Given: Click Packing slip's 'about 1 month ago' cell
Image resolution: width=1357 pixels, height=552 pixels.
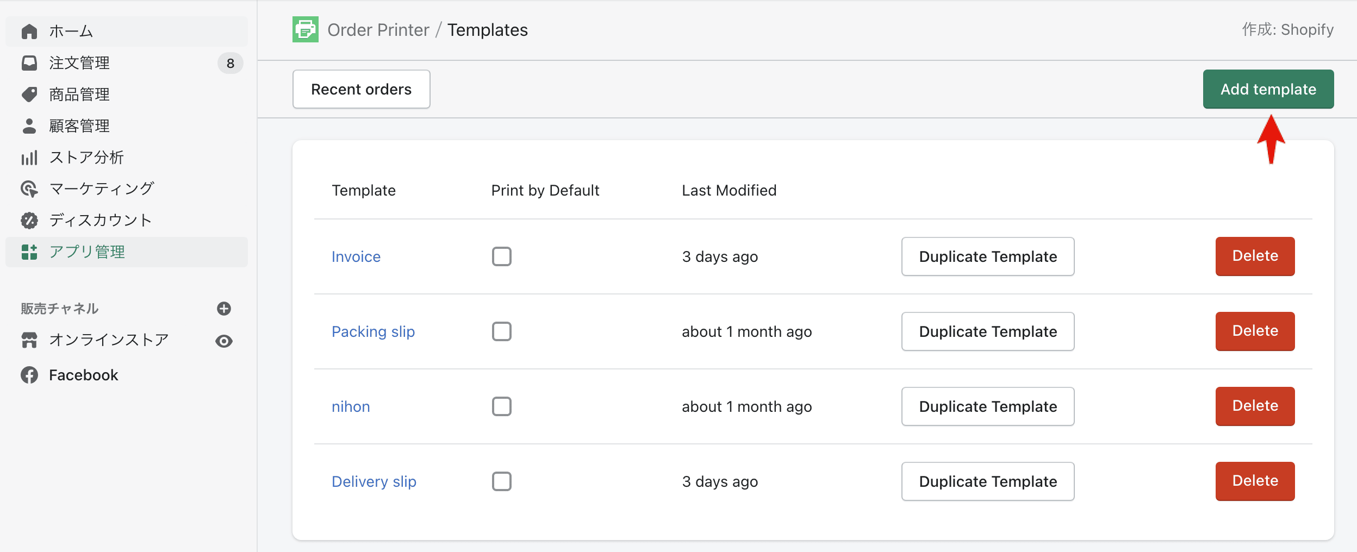Looking at the screenshot, I should click(x=747, y=331).
